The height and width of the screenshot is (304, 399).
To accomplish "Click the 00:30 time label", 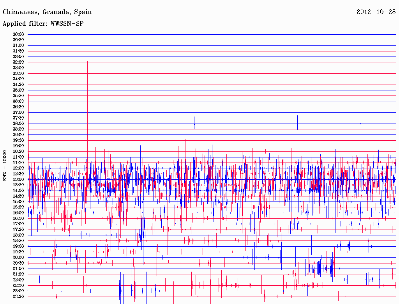I will pyautogui.click(x=18, y=40).
